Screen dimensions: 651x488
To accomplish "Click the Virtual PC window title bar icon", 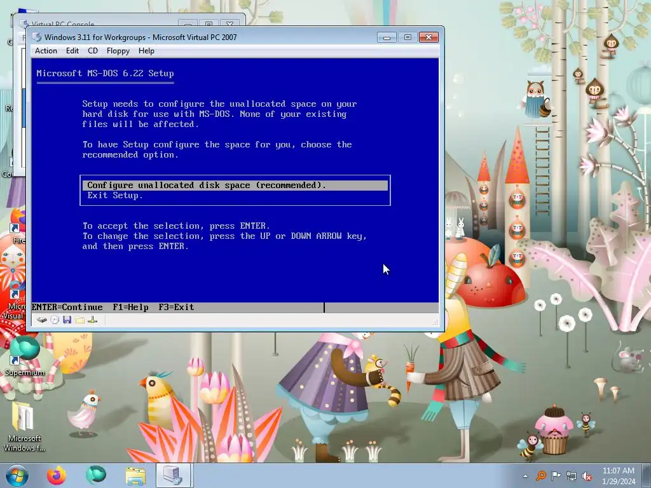I will tap(37, 37).
